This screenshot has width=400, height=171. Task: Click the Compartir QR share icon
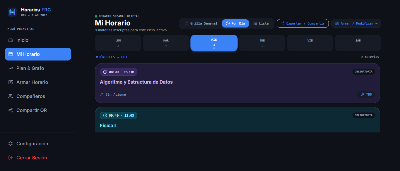click(x=11, y=110)
